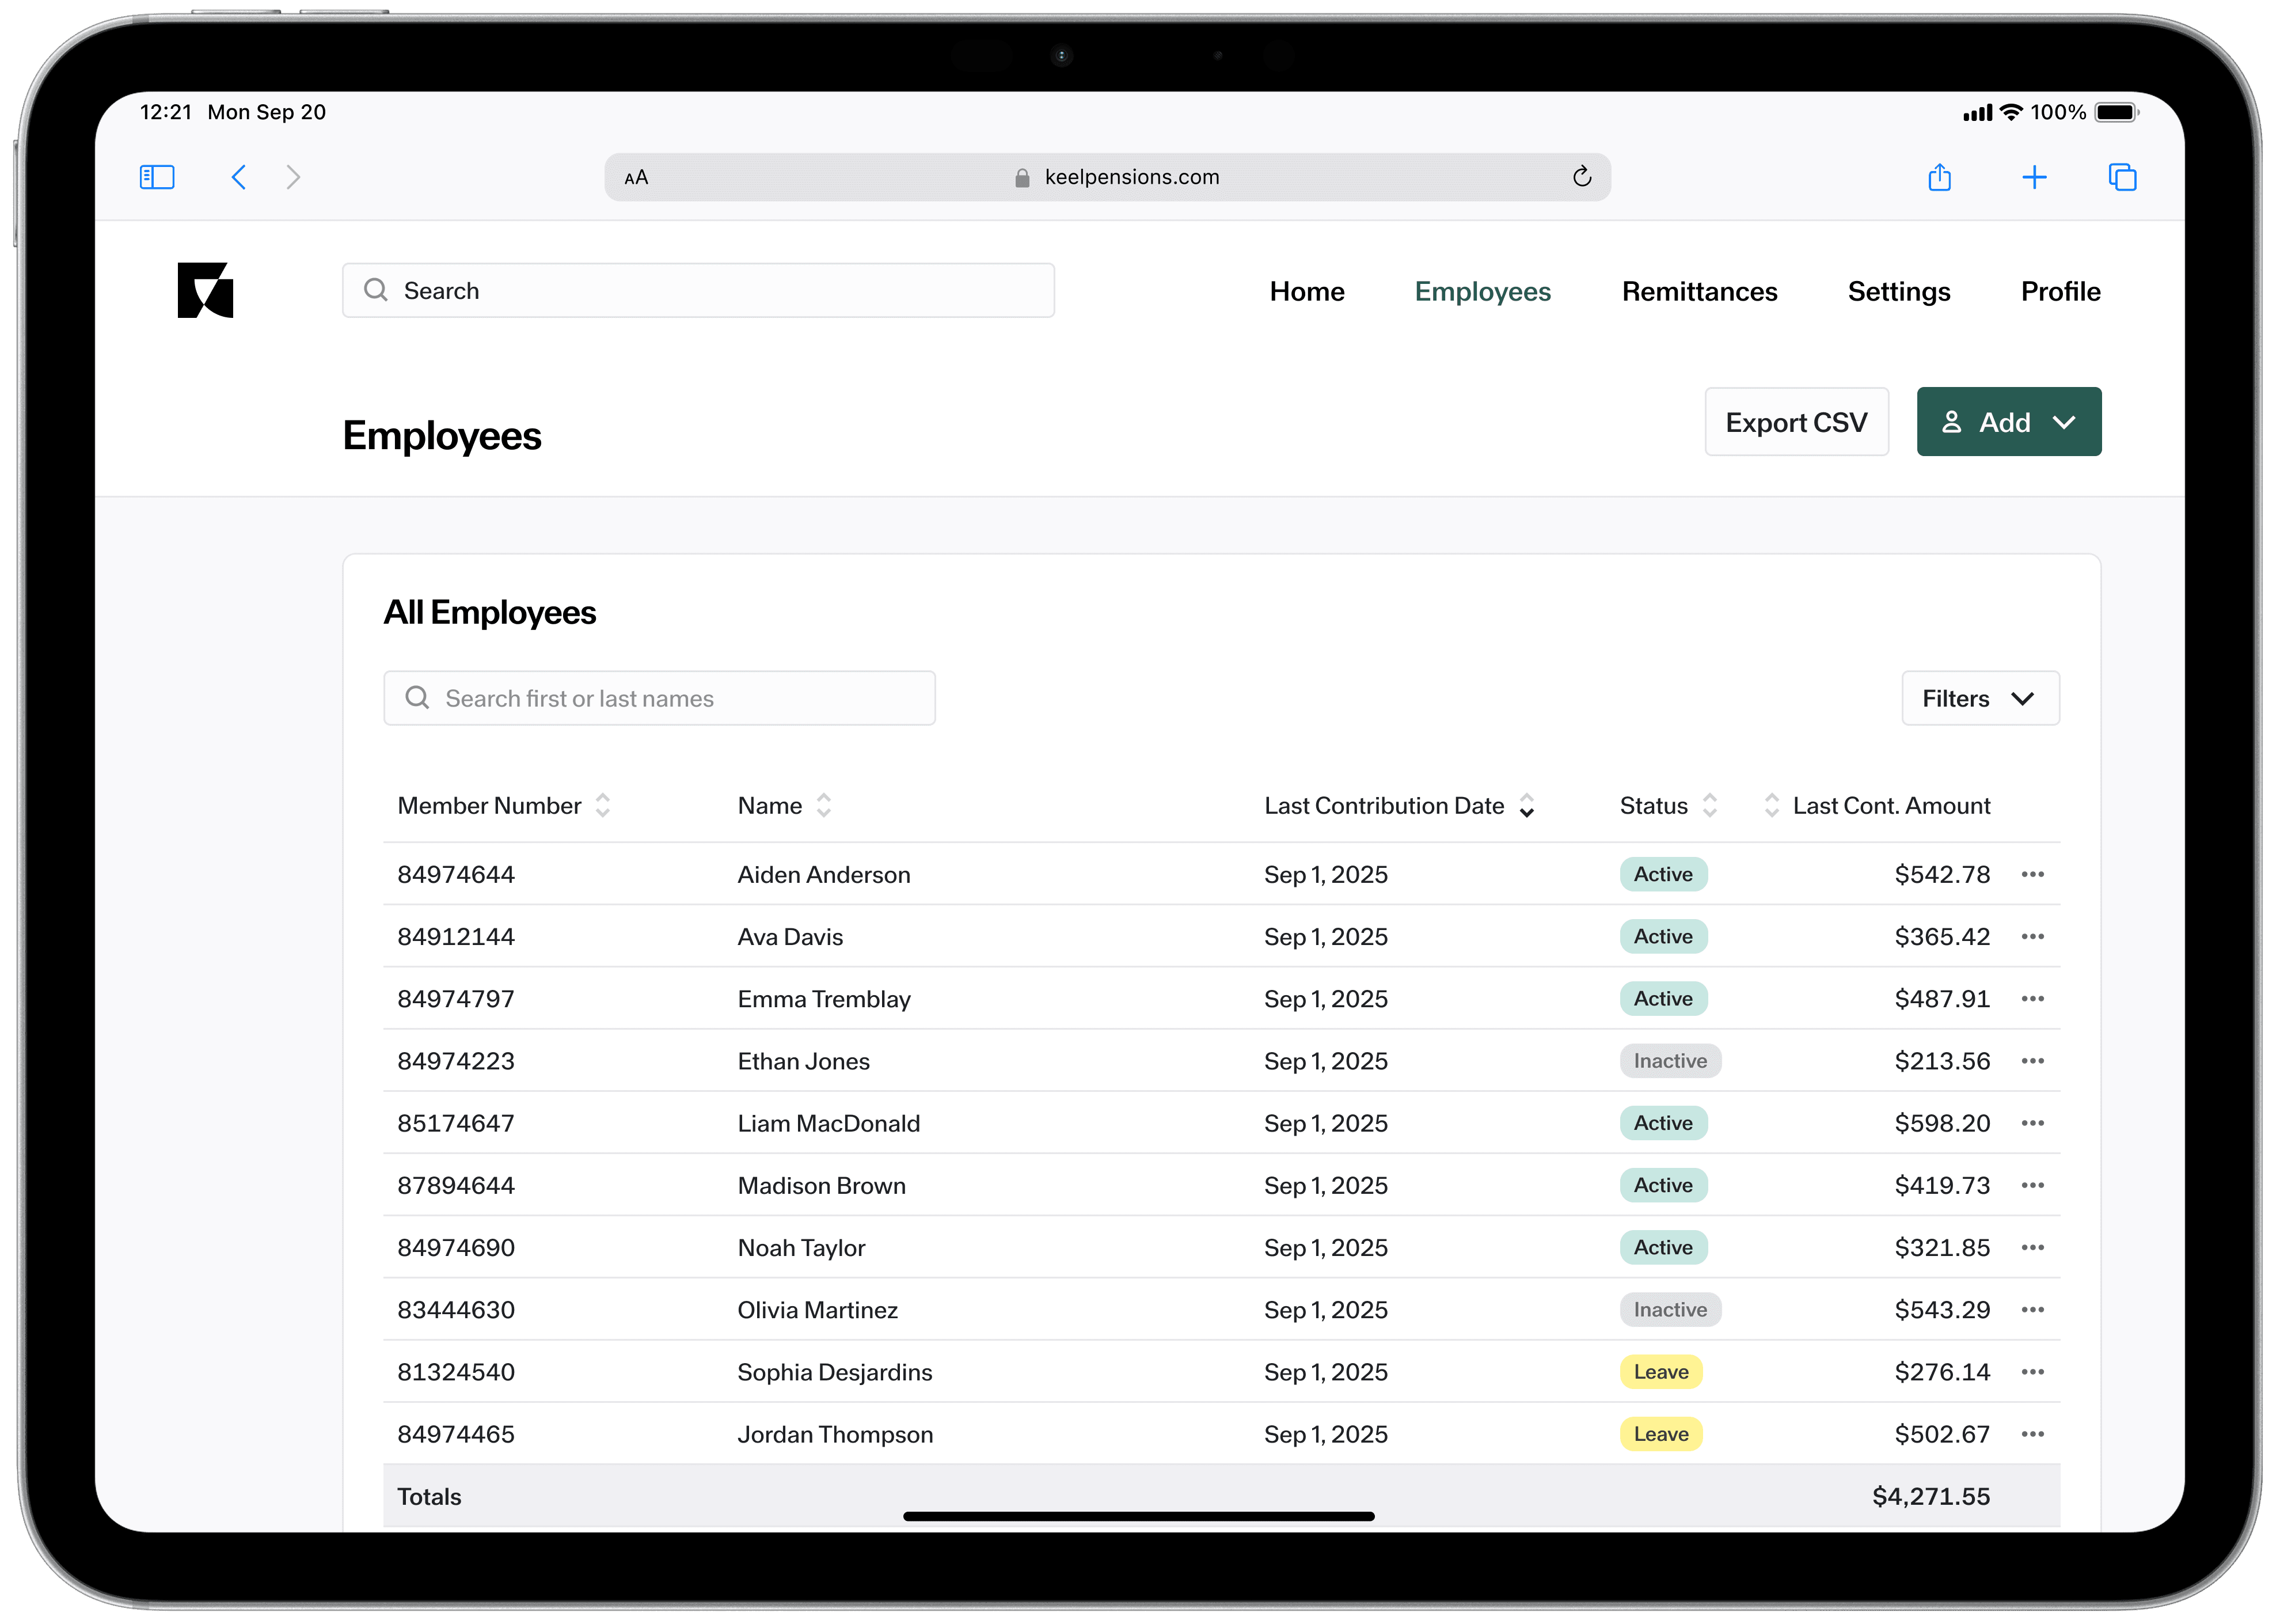Screen dimensions: 2280x1624
Task: Toggle Last Contribution Date sort order
Action: (x=1526, y=805)
